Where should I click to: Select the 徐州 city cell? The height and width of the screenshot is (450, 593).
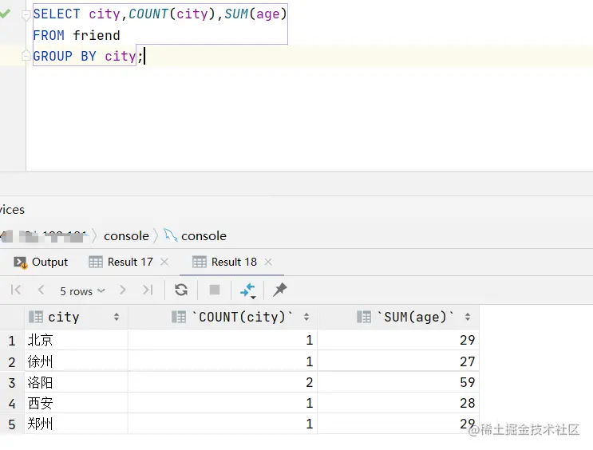click(x=77, y=361)
